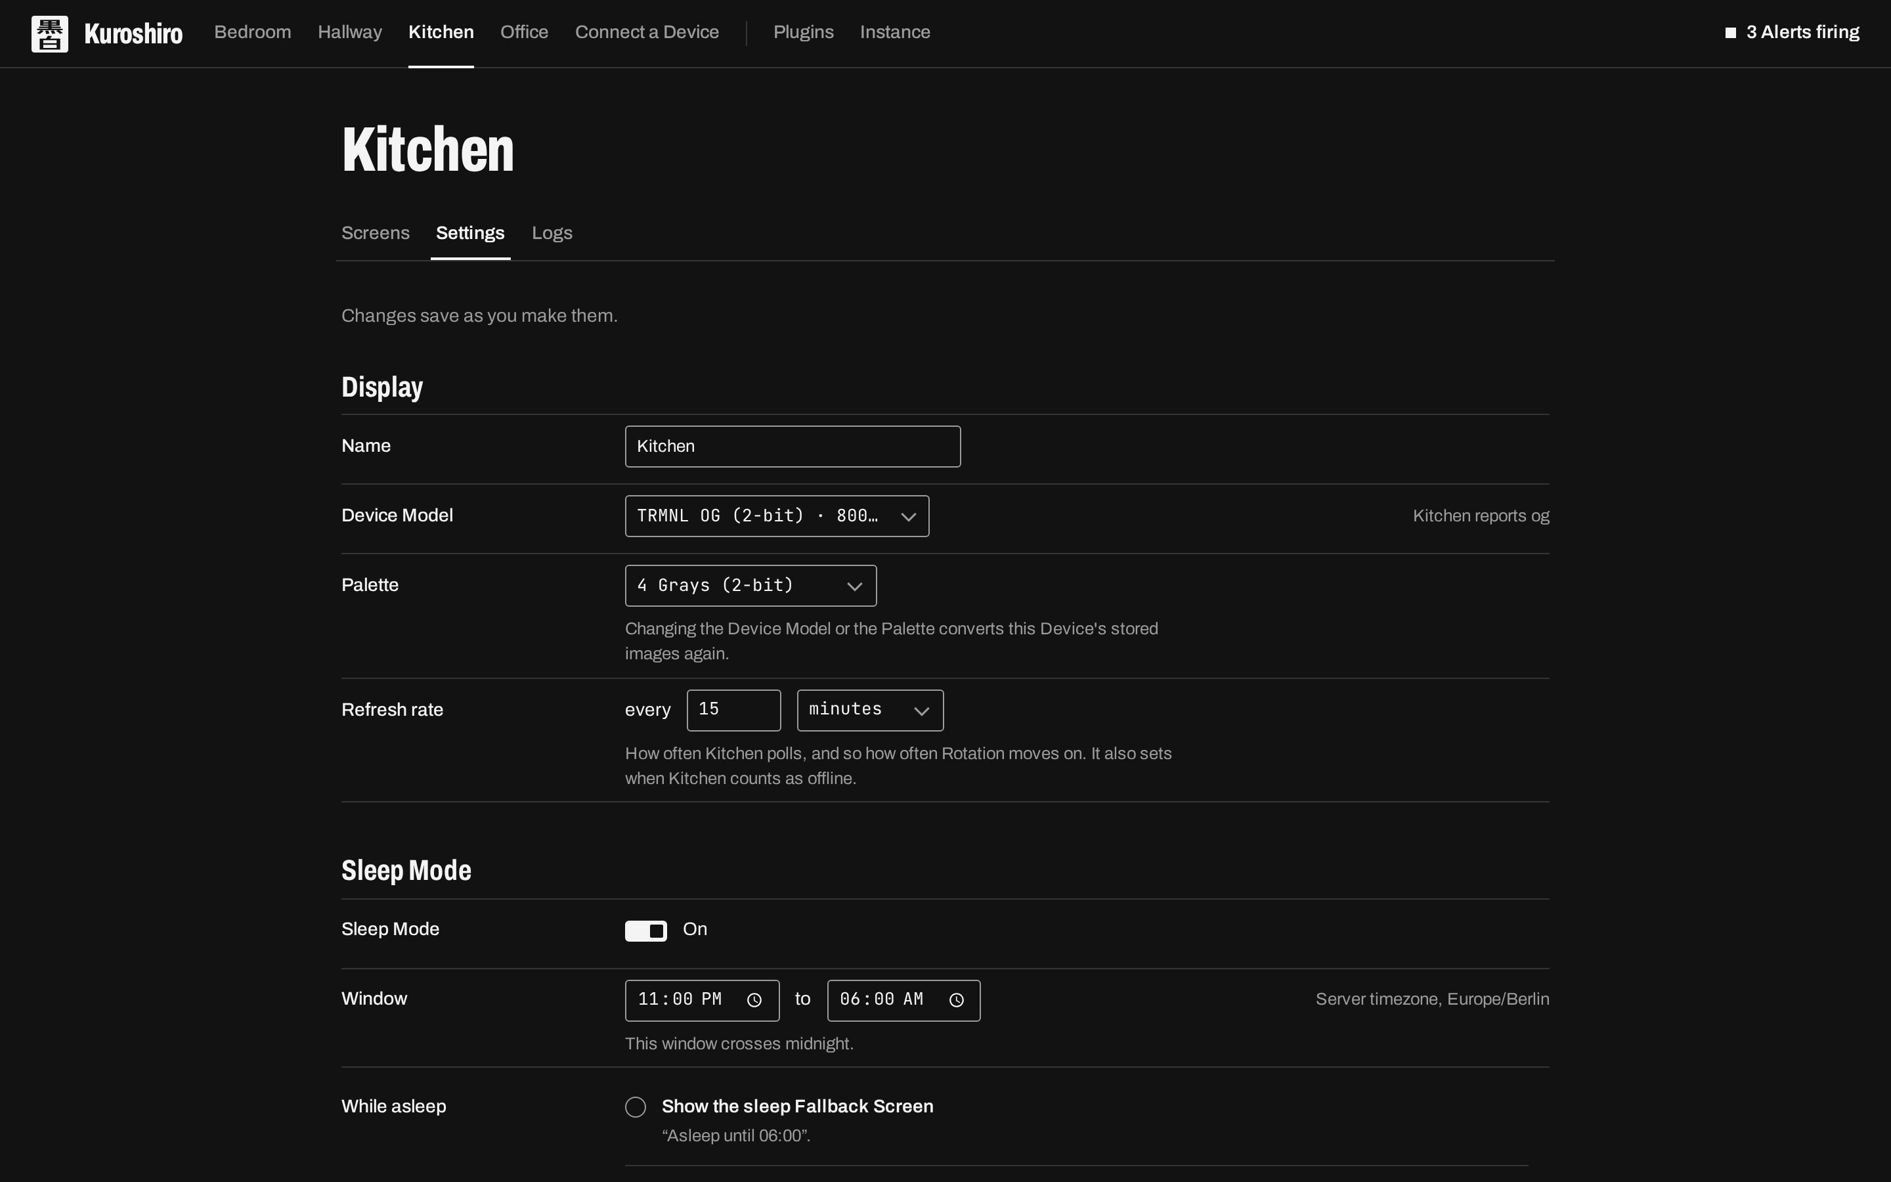Click the alerts square indicator icon
The width and height of the screenshot is (1891, 1182).
[1731, 33]
